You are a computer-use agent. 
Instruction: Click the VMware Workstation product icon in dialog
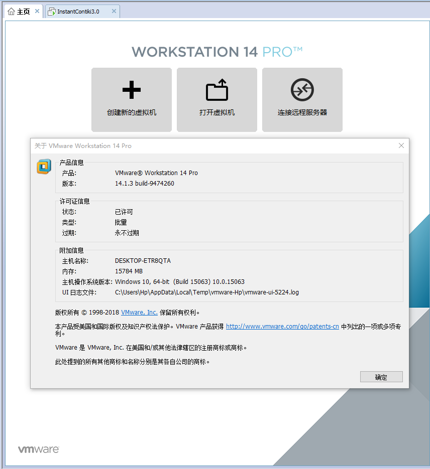44,167
